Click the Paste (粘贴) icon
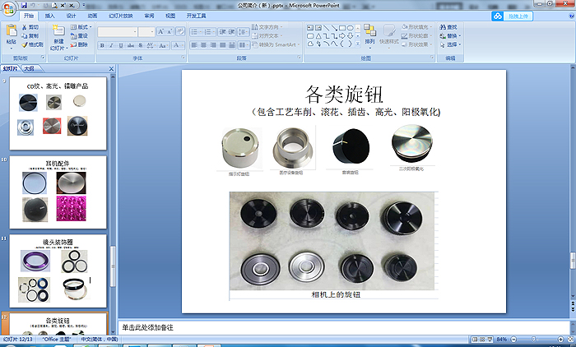The height and width of the screenshot is (347, 576). pyautogui.click(x=11, y=32)
